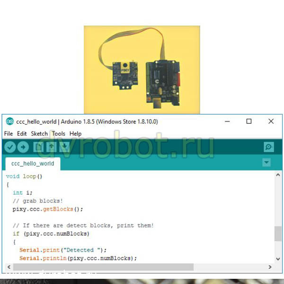This screenshot has width=284, height=284.
Task: Create a new sketch with New icon
Action: click(38, 147)
